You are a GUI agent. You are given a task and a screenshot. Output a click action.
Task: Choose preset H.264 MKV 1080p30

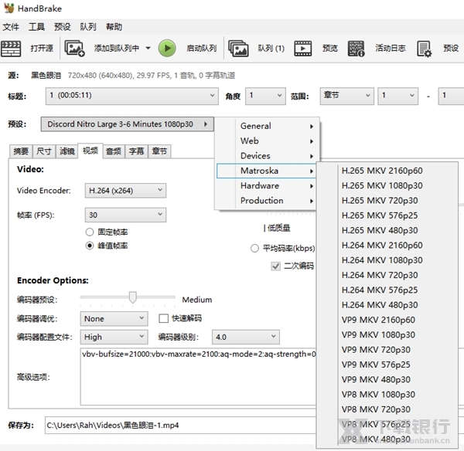click(x=382, y=260)
